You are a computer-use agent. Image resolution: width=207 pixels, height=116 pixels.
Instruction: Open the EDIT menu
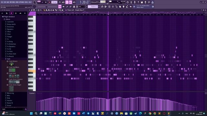point(5,2)
